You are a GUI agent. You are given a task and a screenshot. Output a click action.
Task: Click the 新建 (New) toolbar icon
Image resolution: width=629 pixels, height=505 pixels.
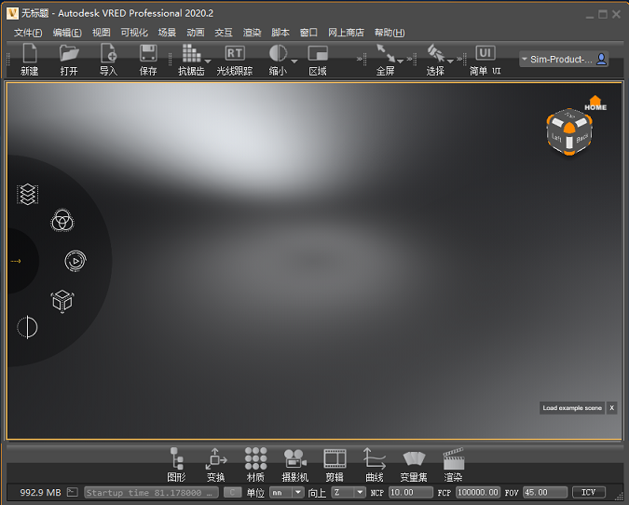pos(30,60)
